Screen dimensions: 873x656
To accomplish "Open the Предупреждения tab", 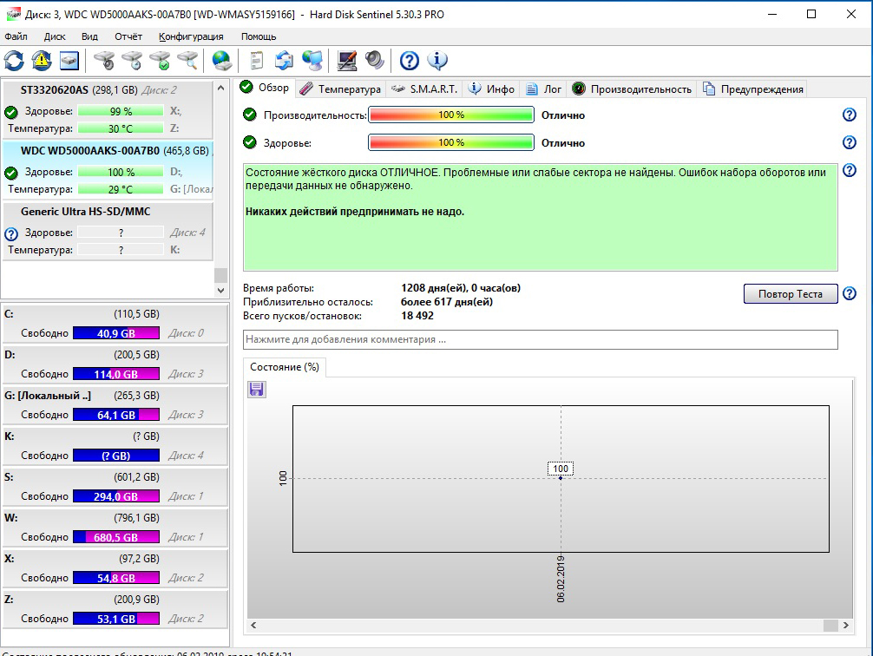I will tap(753, 89).
